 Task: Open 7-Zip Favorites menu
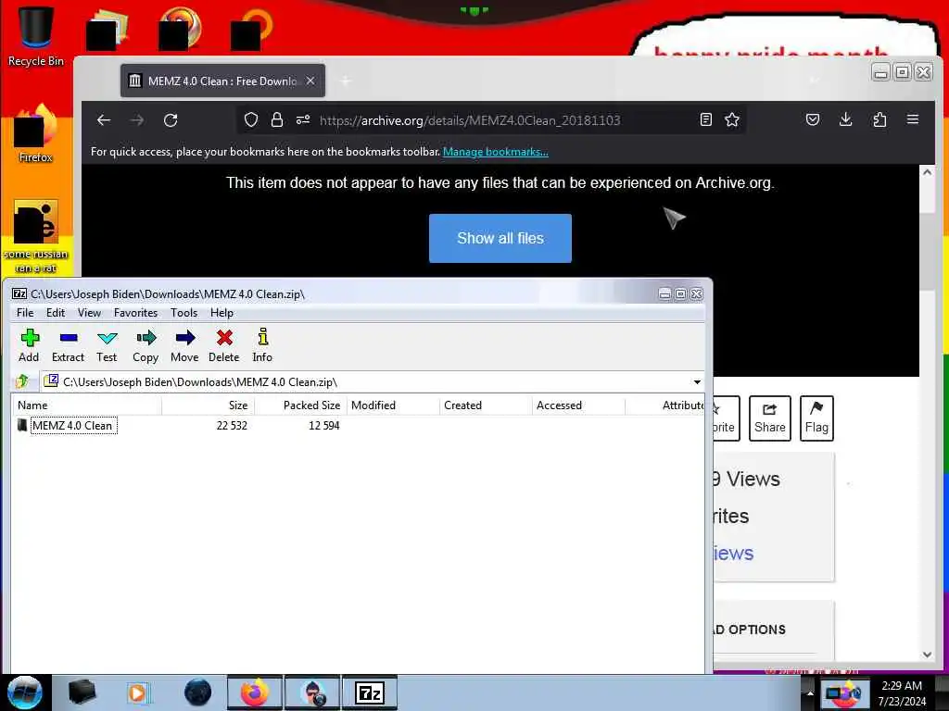tap(135, 313)
